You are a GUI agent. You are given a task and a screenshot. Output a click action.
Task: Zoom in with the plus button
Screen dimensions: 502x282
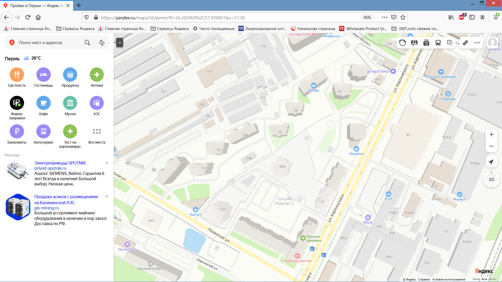(491, 134)
